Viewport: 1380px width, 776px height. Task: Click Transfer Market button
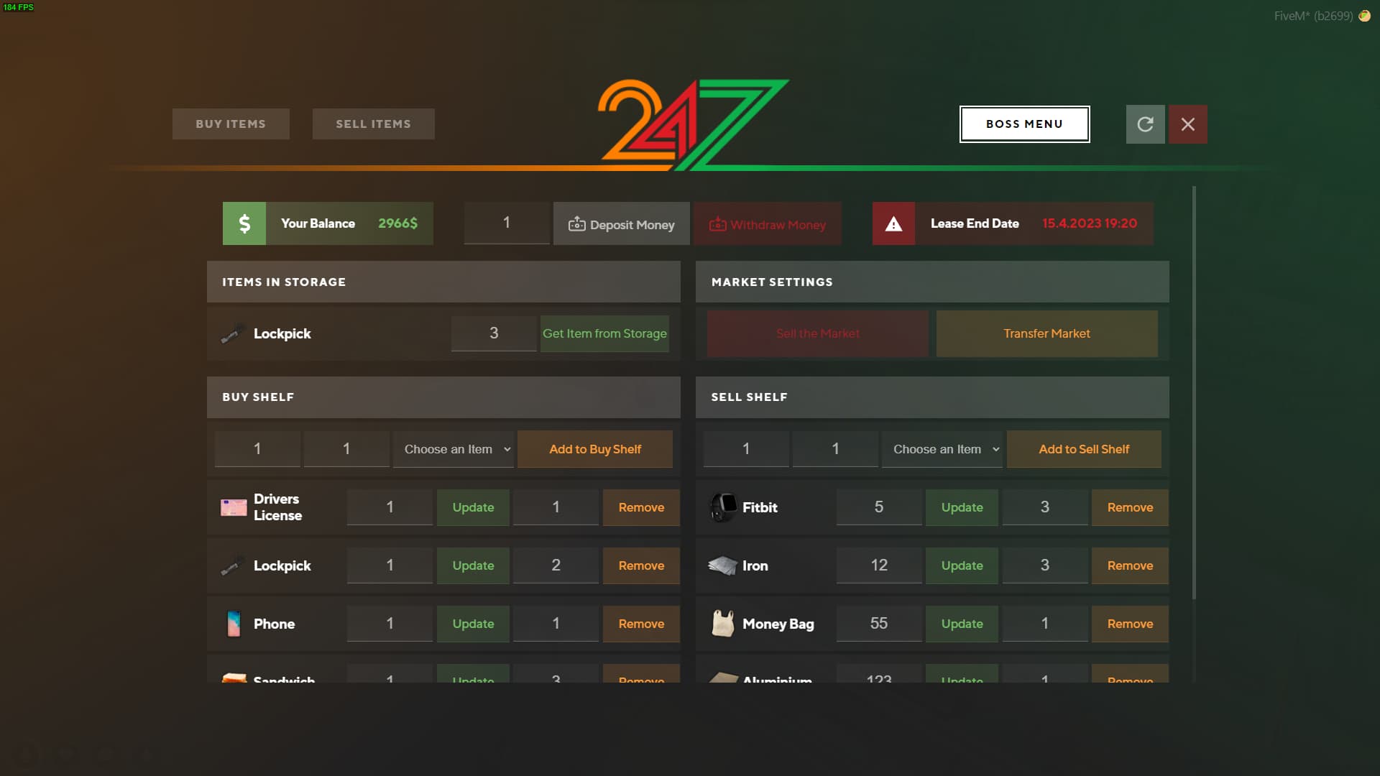pos(1046,333)
